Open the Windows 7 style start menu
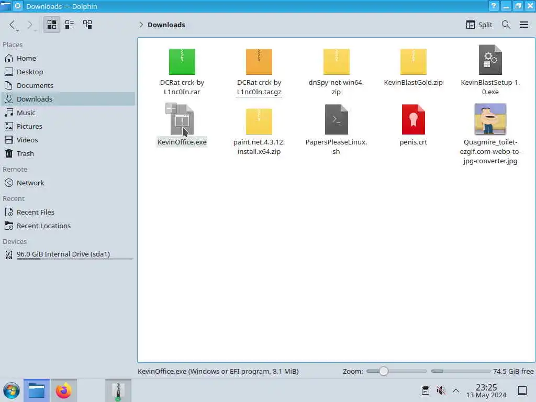The image size is (536, 402). click(12, 390)
